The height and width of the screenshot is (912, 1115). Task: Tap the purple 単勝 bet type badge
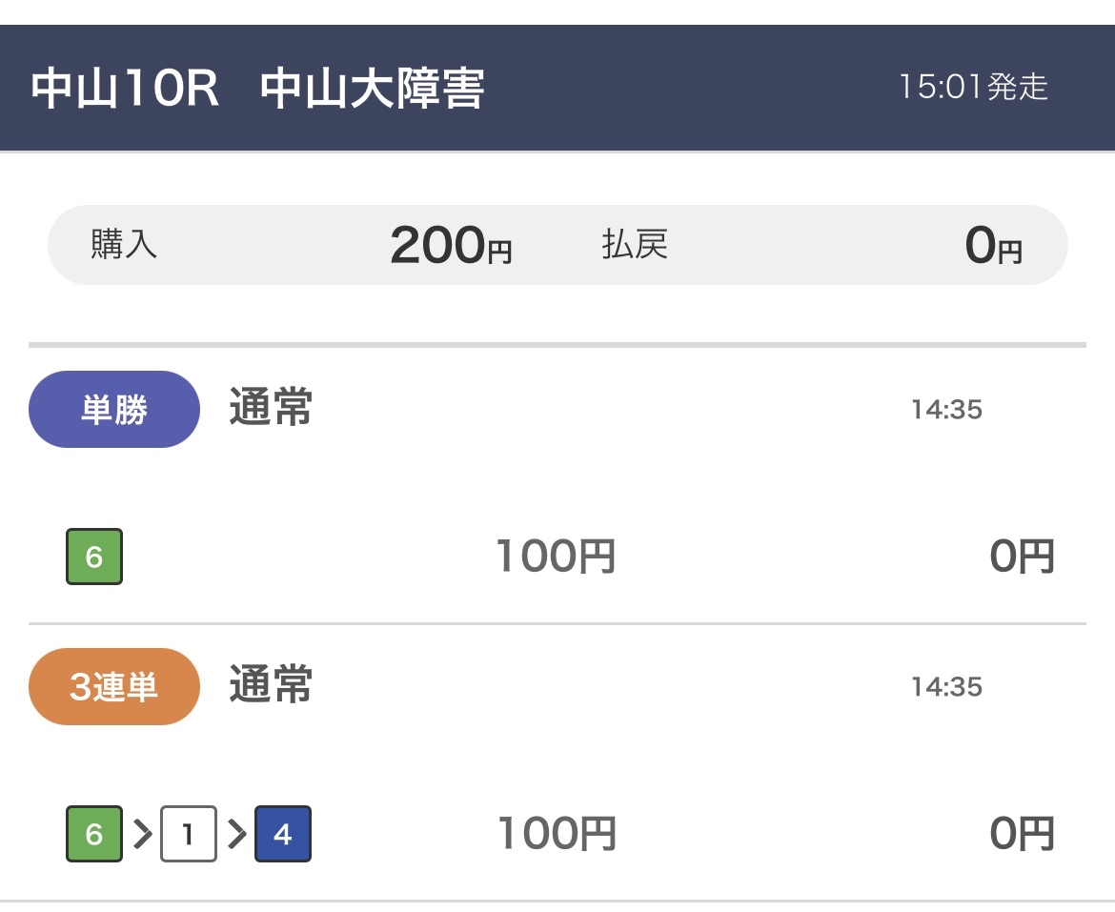114,410
